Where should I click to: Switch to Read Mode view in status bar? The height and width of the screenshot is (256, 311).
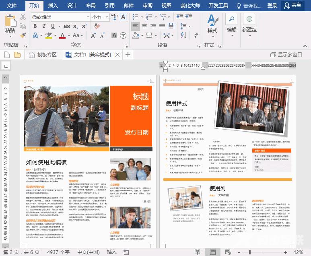pyautogui.click(x=197, y=252)
